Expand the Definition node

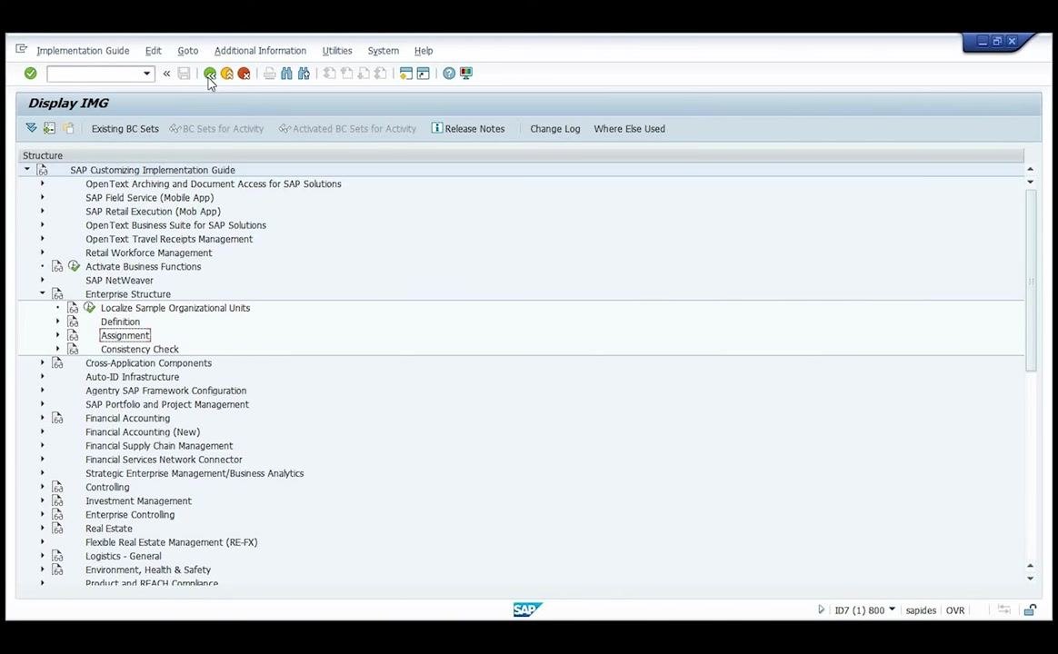[x=57, y=322]
